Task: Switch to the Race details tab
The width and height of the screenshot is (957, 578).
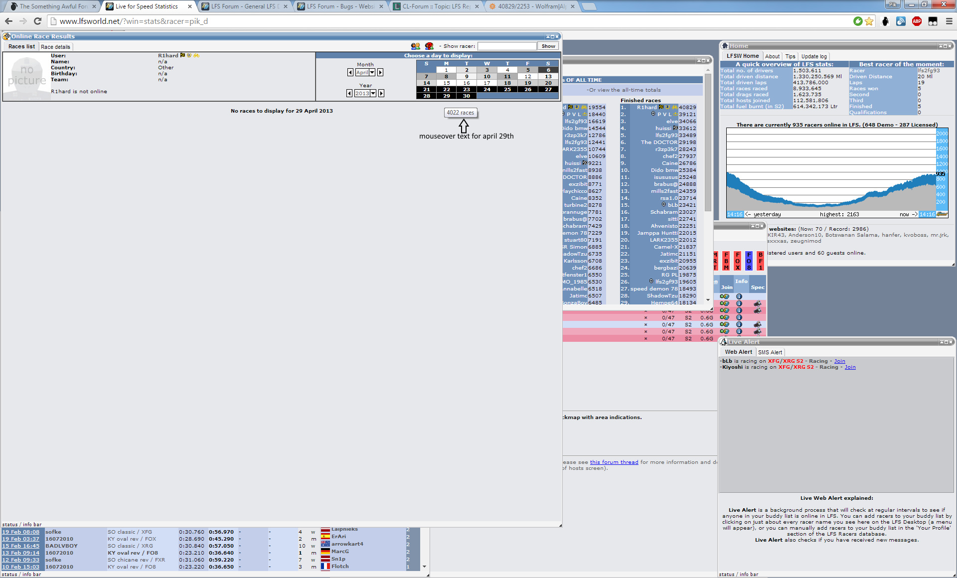Action: pyautogui.click(x=55, y=47)
